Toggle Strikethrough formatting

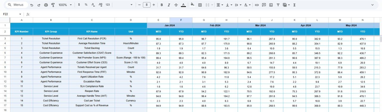click(x=176, y=5)
